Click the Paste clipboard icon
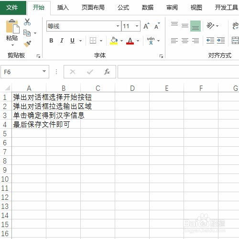This screenshot has width=239, height=239. (x=12, y=26)
